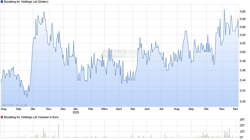Click the 0,48 price axis label

243,61
